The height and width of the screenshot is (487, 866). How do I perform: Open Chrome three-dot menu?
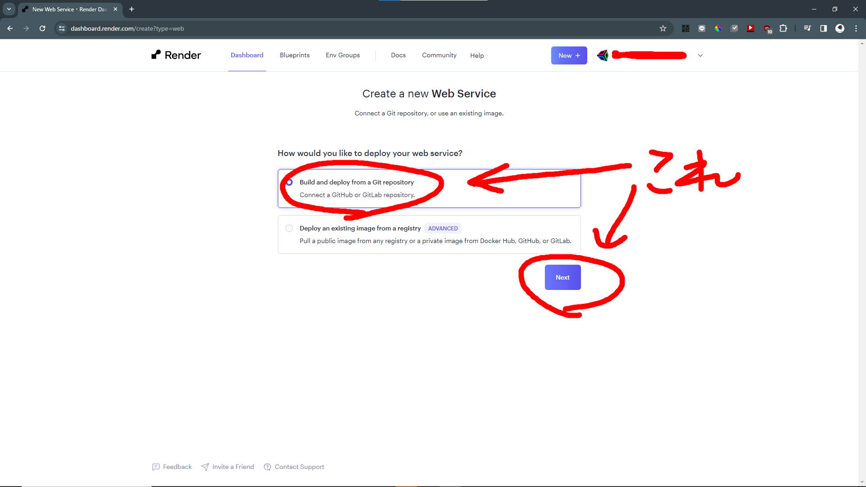856,28
